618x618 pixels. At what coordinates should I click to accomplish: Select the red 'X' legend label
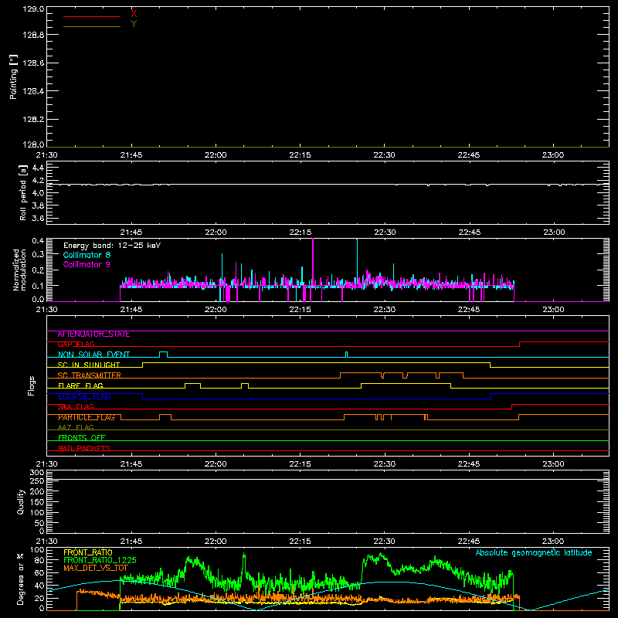click(x=134, y=14)
